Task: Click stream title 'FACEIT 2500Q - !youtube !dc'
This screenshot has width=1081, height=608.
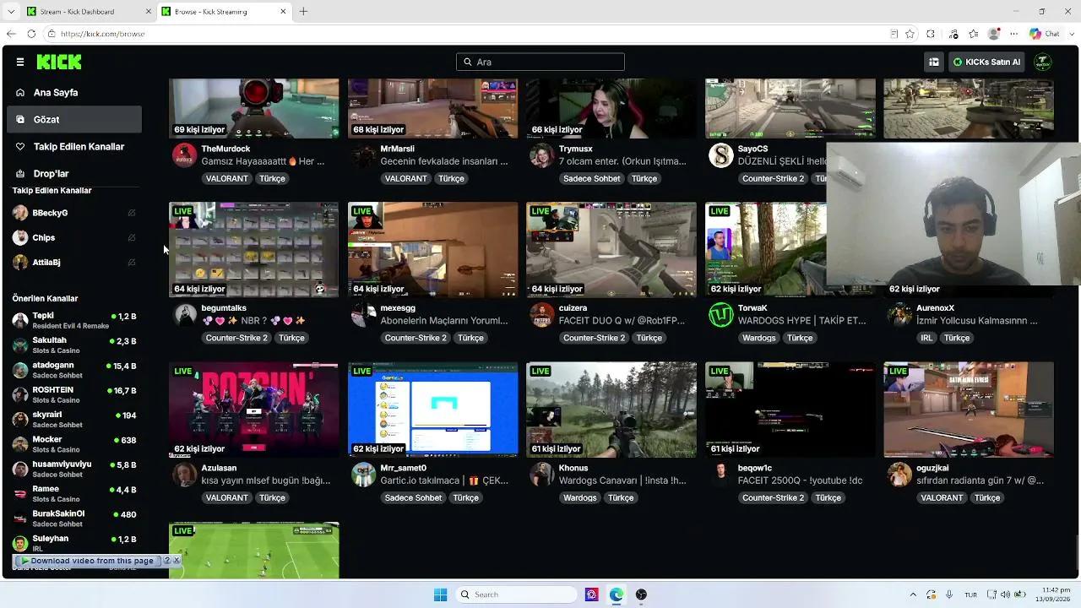Action: [x=800, y=480]
